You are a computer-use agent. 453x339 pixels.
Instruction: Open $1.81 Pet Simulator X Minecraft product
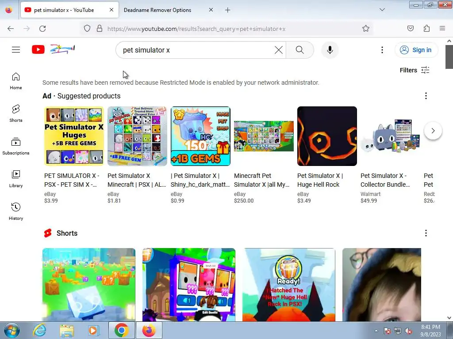point(137,136)
